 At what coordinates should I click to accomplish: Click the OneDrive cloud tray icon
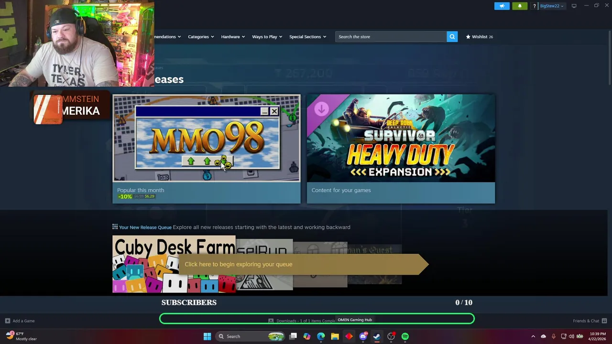click(543, 336)
